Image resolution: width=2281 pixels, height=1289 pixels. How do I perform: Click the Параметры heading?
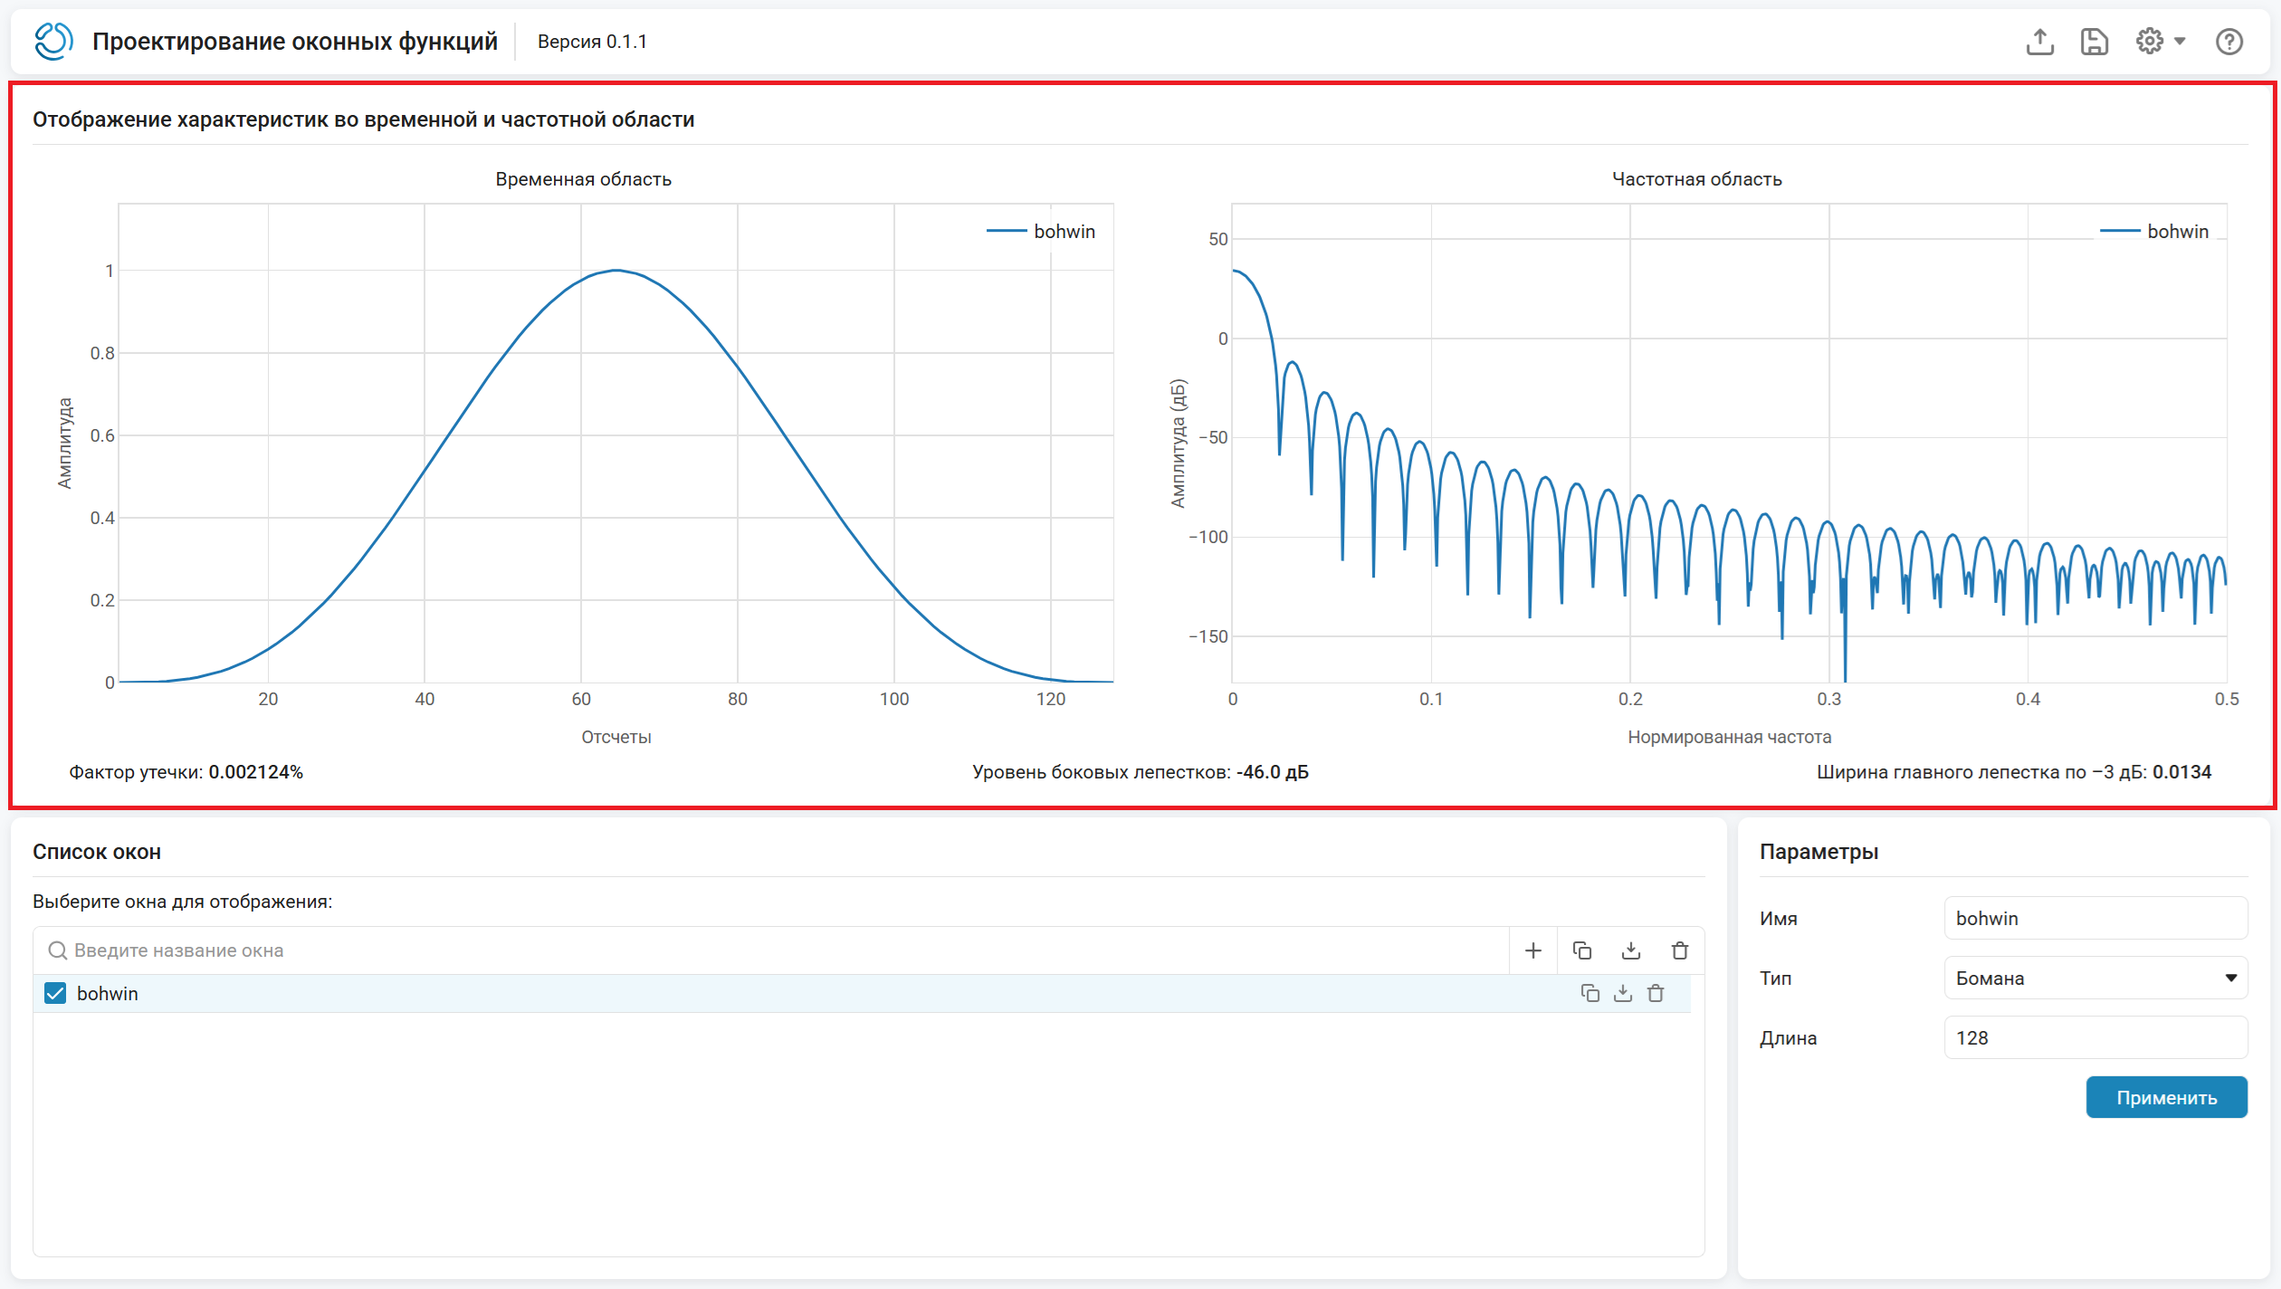click(1818, 852)
